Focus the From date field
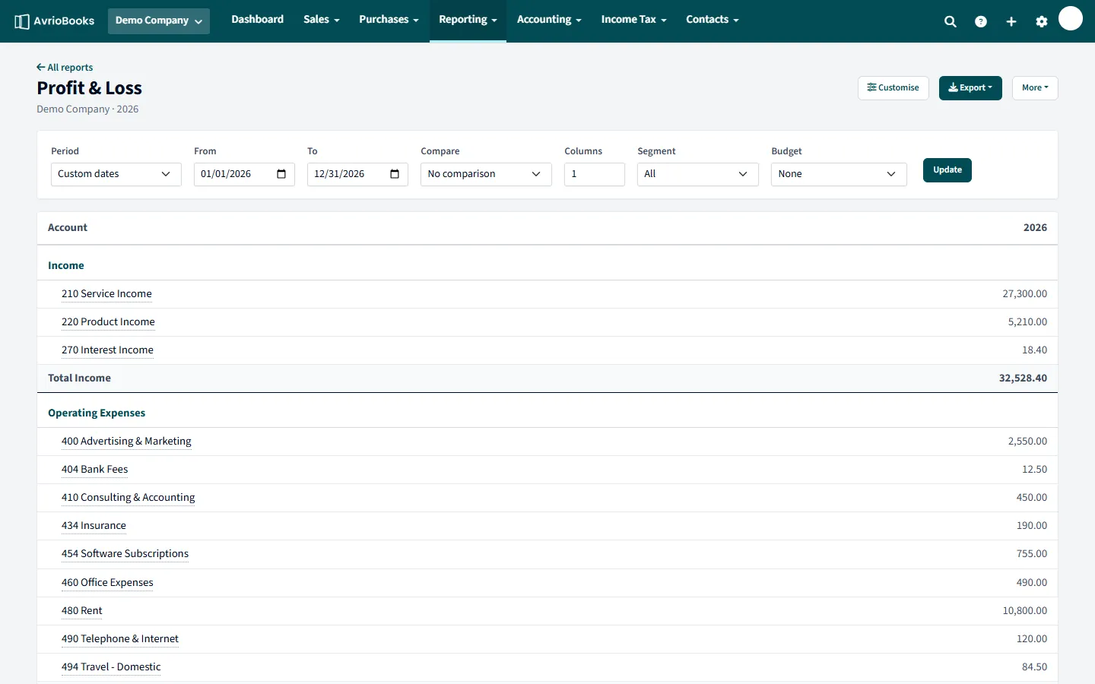The width and height of the screenshot is (1095, 684). (244, 174)
